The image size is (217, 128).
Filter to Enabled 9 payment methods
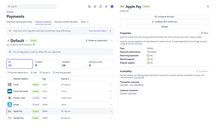pyautogui.click(x=47, y=64)
